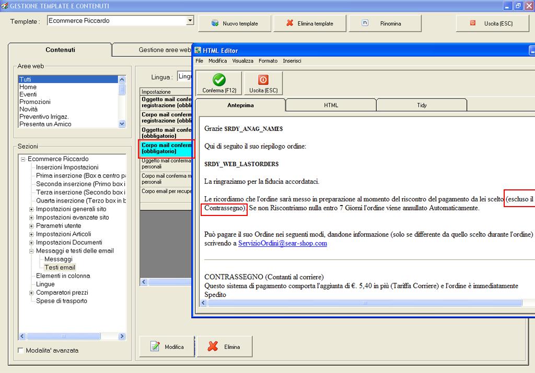The image size is (535, 373).
Task: Click Impostazione list scroll left arrow
Action: tap(144, 282)
